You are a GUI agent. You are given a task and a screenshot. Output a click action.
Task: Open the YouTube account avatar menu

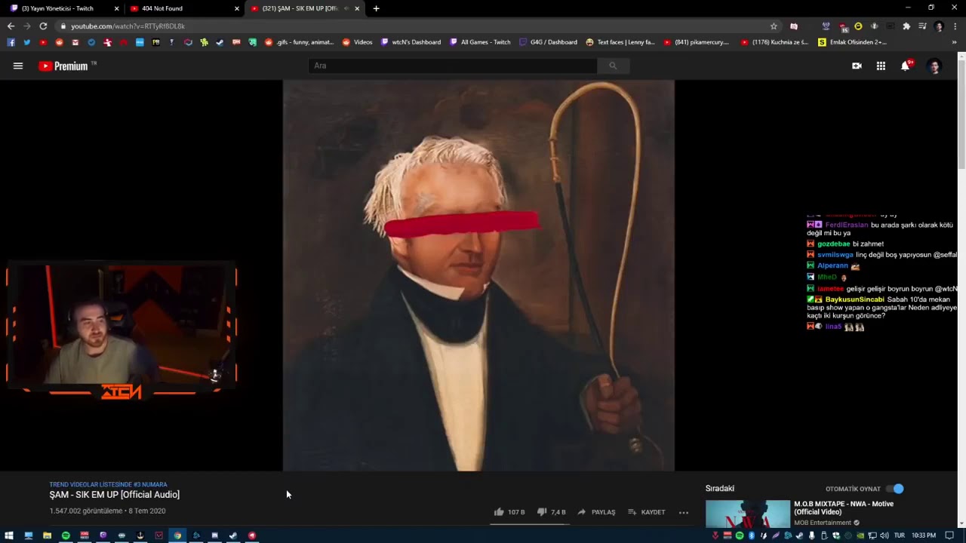point(934,66)
